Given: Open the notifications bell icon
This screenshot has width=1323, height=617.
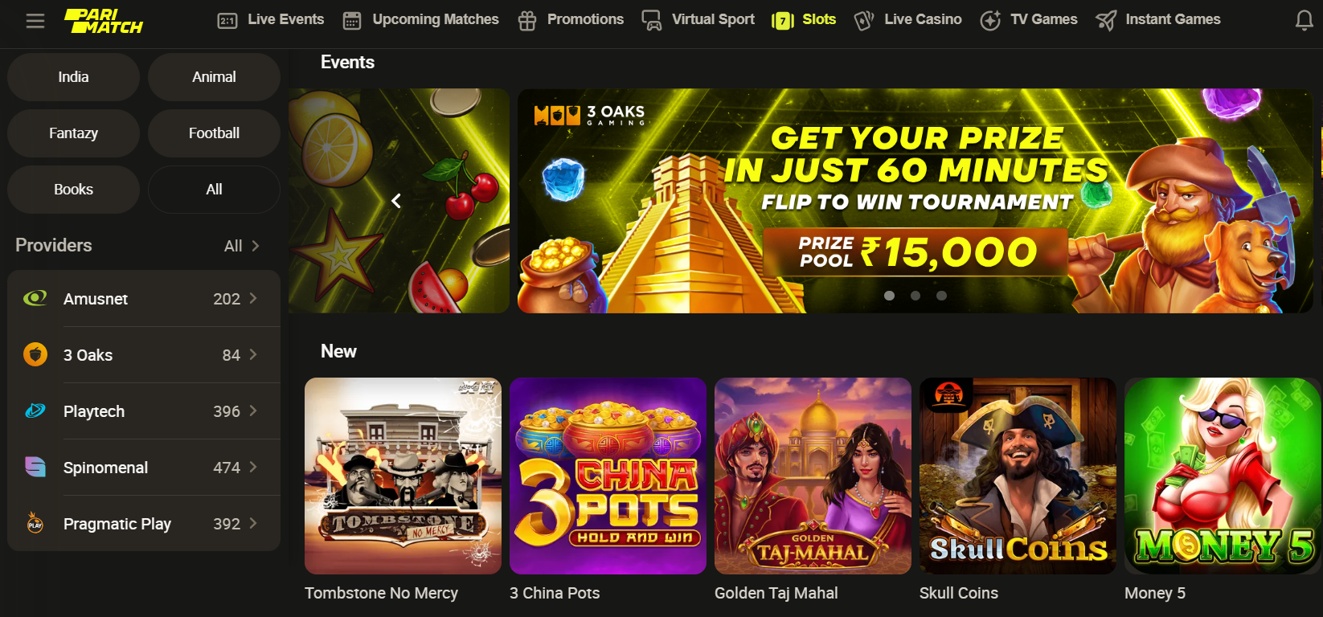Looking at the screenshot, I should coord(1305,21).
